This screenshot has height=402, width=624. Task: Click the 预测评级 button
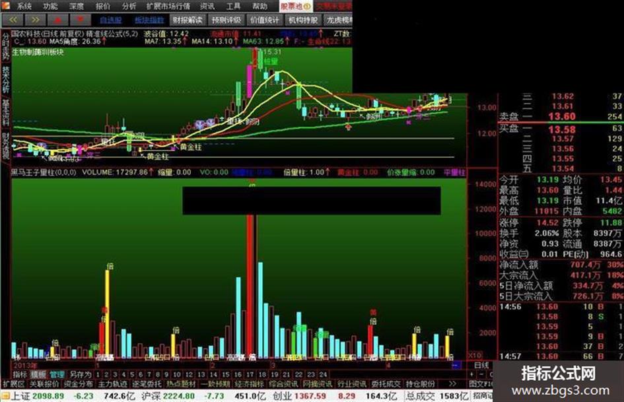pyautogui.click(x=226, y=20)
